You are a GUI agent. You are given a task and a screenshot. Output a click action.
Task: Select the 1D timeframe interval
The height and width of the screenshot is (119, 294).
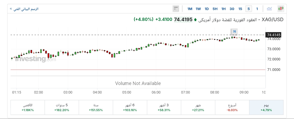tap(207, 9)
